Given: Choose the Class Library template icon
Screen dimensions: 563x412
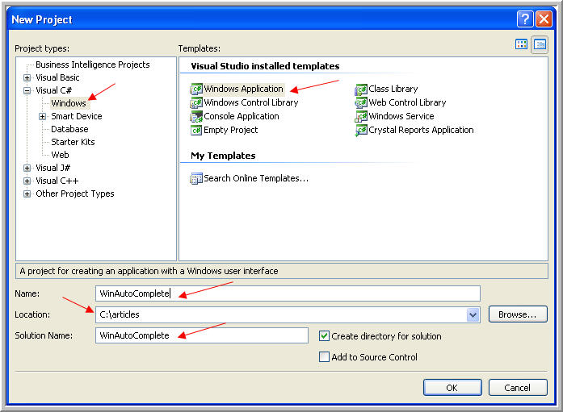Looking at the screenshot, I should tap(361, 89).
